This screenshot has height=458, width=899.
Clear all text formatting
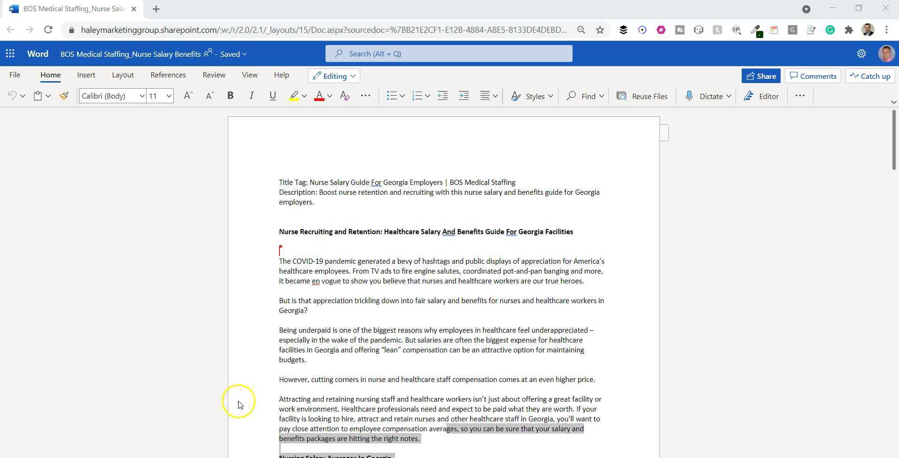click(x=345, y=96)
